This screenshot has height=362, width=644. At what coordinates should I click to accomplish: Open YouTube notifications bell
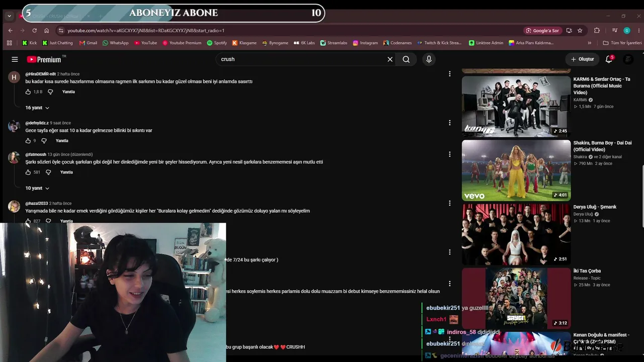(x=609, y=59)
